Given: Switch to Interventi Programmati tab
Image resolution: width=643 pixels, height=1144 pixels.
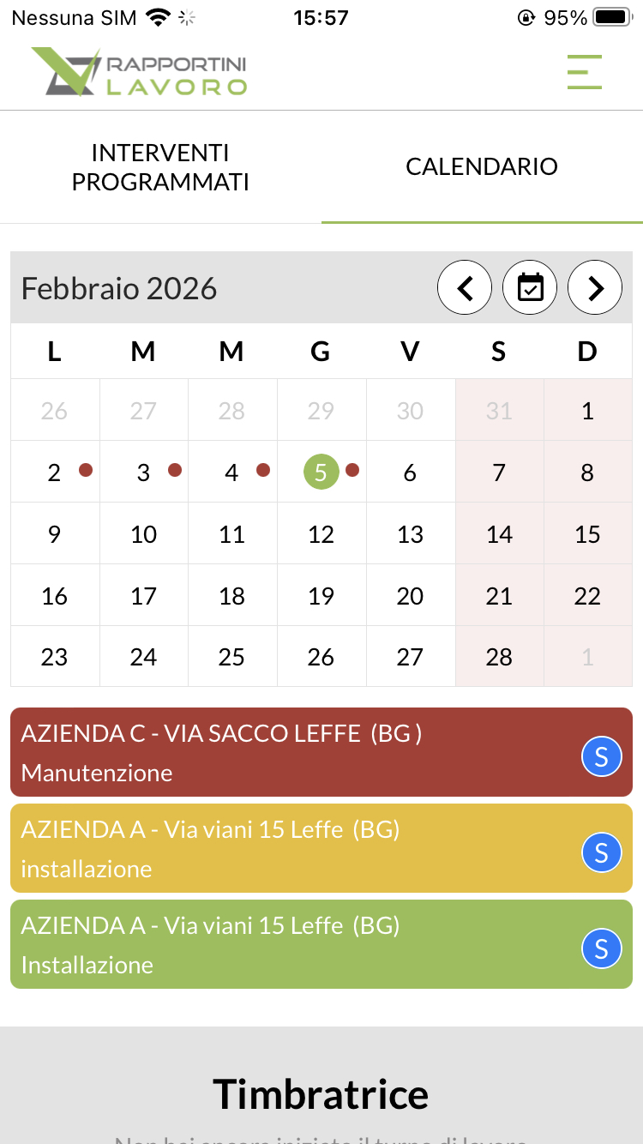Looking at the screenshot, I should tap(160, 167).
